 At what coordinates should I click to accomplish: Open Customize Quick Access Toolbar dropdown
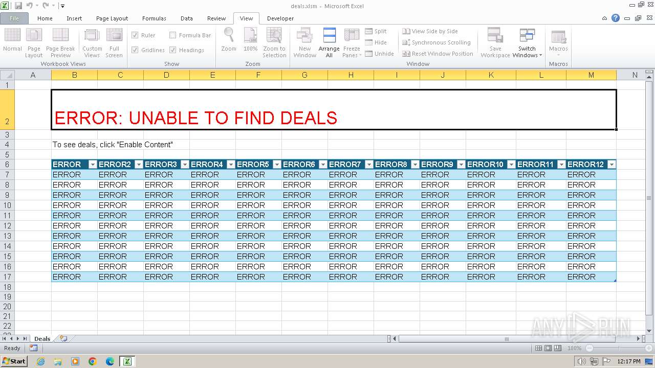[x=62, y=6]
